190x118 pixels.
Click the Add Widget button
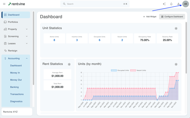coord(150,17)
